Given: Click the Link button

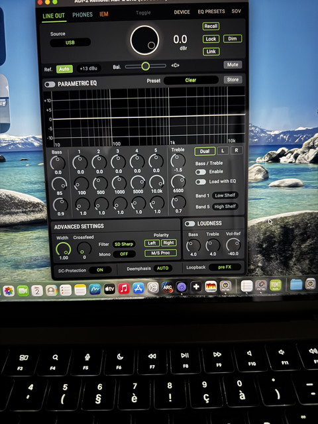Looking at the screenshot, I should 211,52.
